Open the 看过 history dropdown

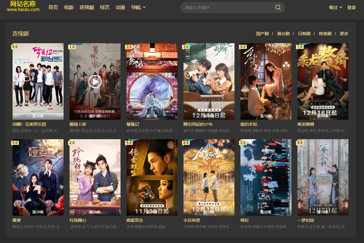[x=336, y=7]
